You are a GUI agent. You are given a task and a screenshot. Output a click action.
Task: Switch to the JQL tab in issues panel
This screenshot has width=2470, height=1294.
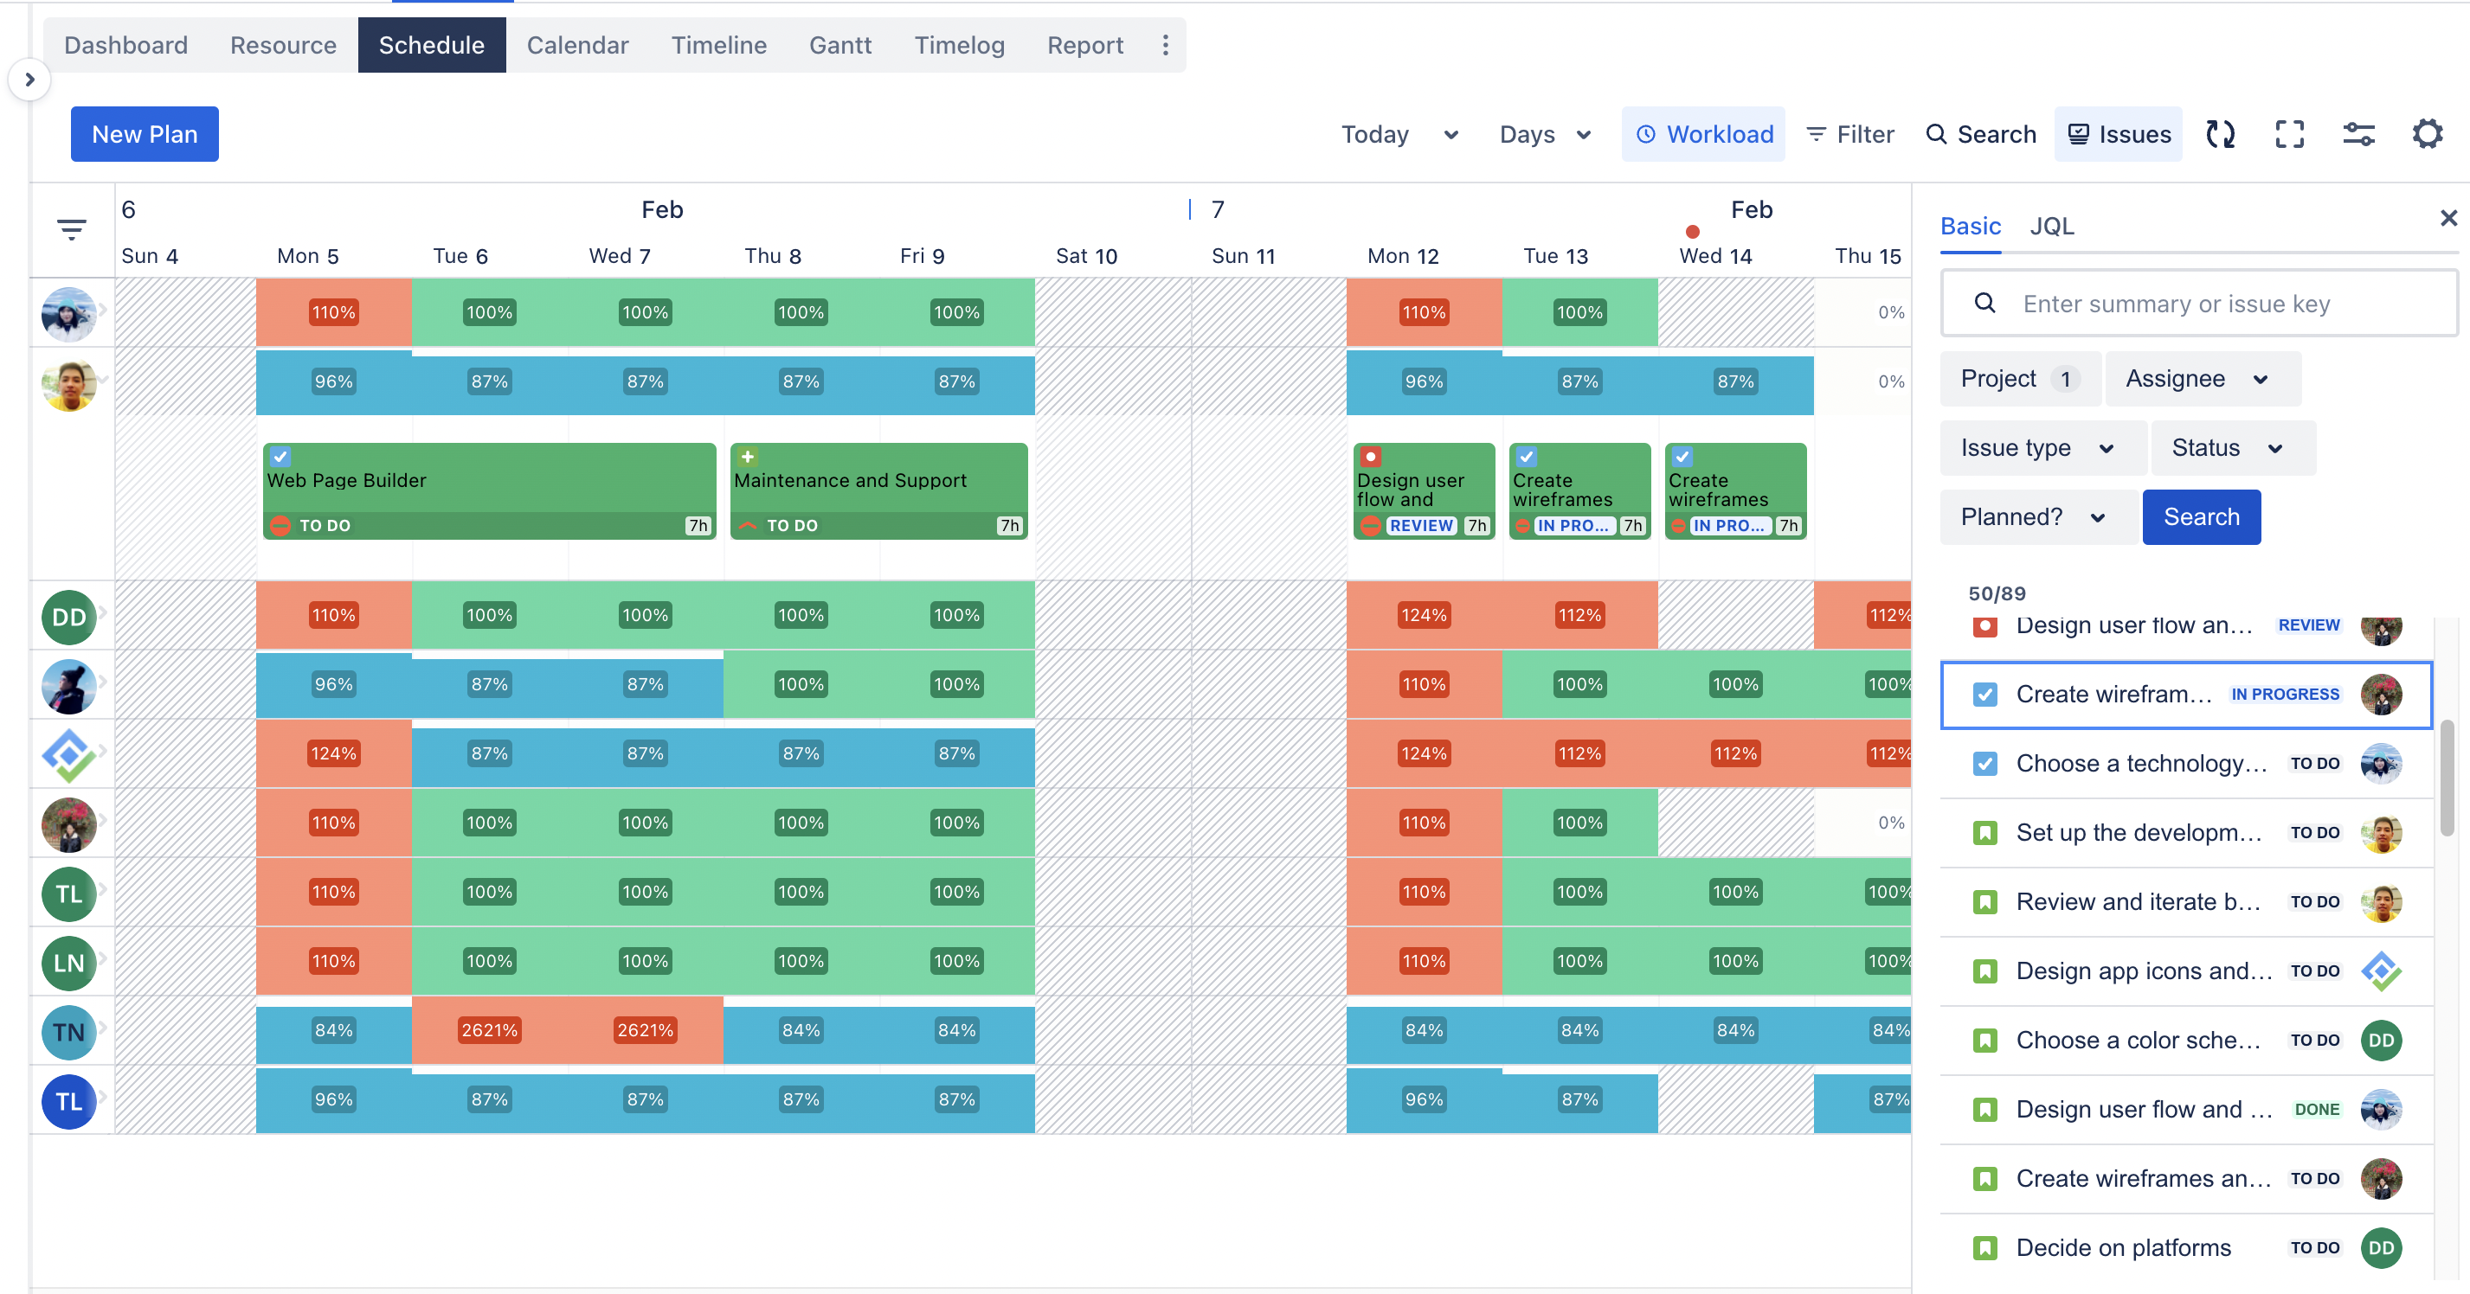(2052, 227)
